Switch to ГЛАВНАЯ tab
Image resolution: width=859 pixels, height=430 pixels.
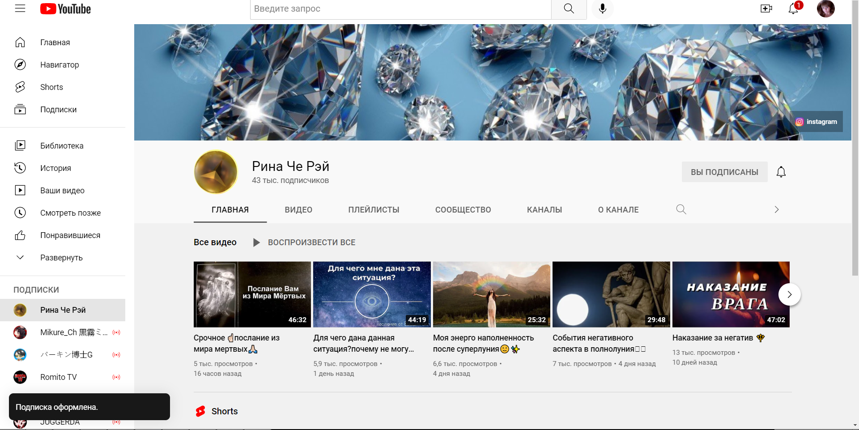[230, 210]
